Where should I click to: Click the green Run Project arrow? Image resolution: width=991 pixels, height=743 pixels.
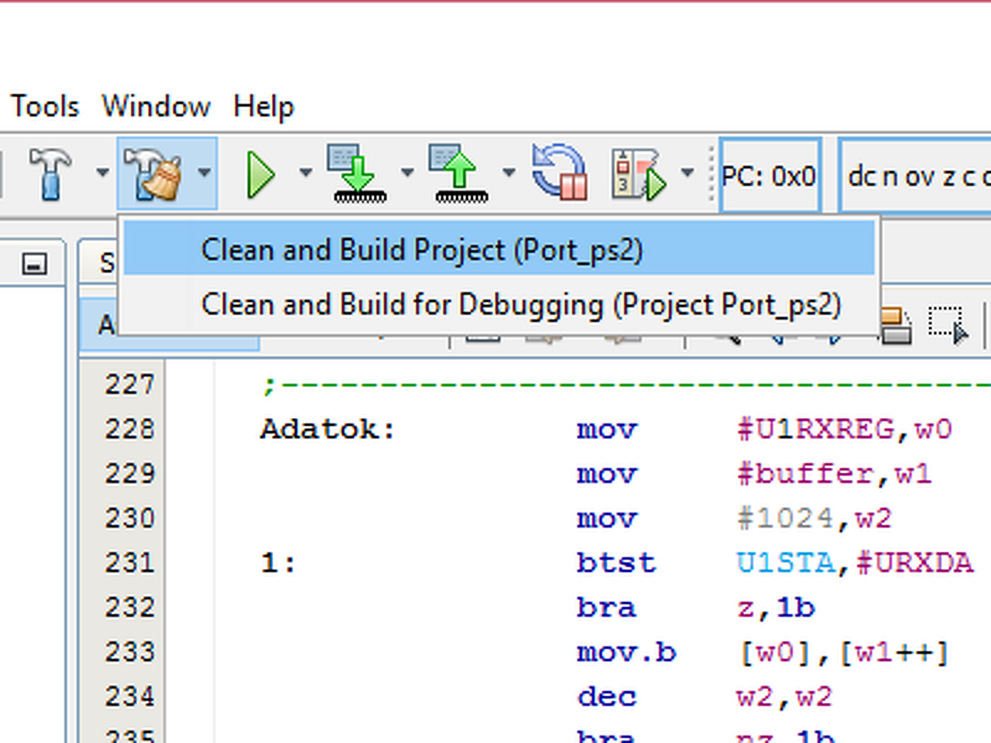pos(261,174)
